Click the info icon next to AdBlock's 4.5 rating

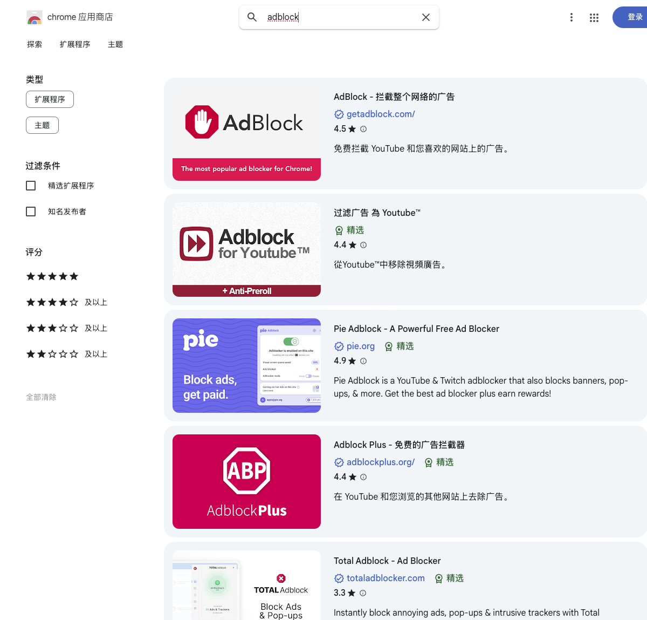pos(363,129)
